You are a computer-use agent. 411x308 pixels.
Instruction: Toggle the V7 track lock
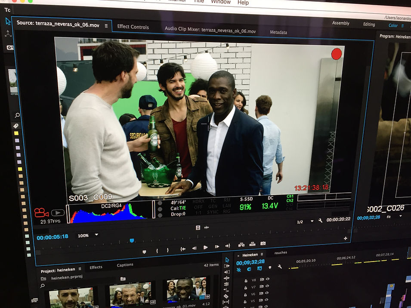tap(246, 288)
